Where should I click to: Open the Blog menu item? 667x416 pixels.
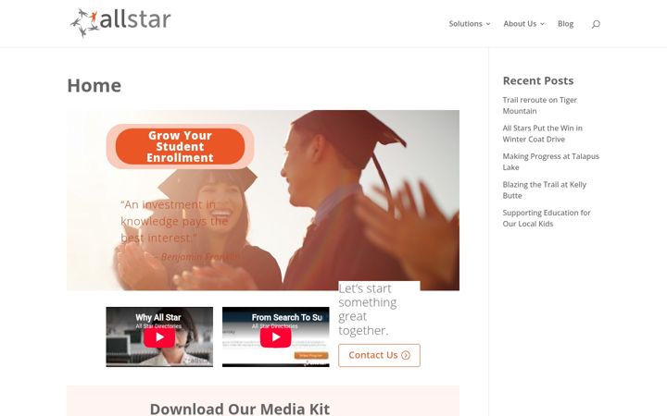pos(565,24)
